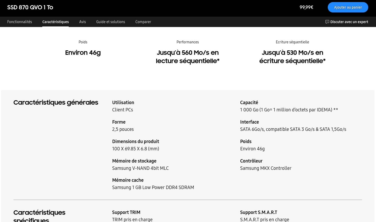Open the Fonctionnalités tab
376x222 pixels.
(19, 22)
